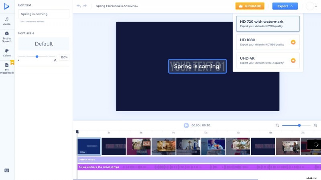Click the app logo icon
This screenshot has height=180, width=321.
click(6, 6)
